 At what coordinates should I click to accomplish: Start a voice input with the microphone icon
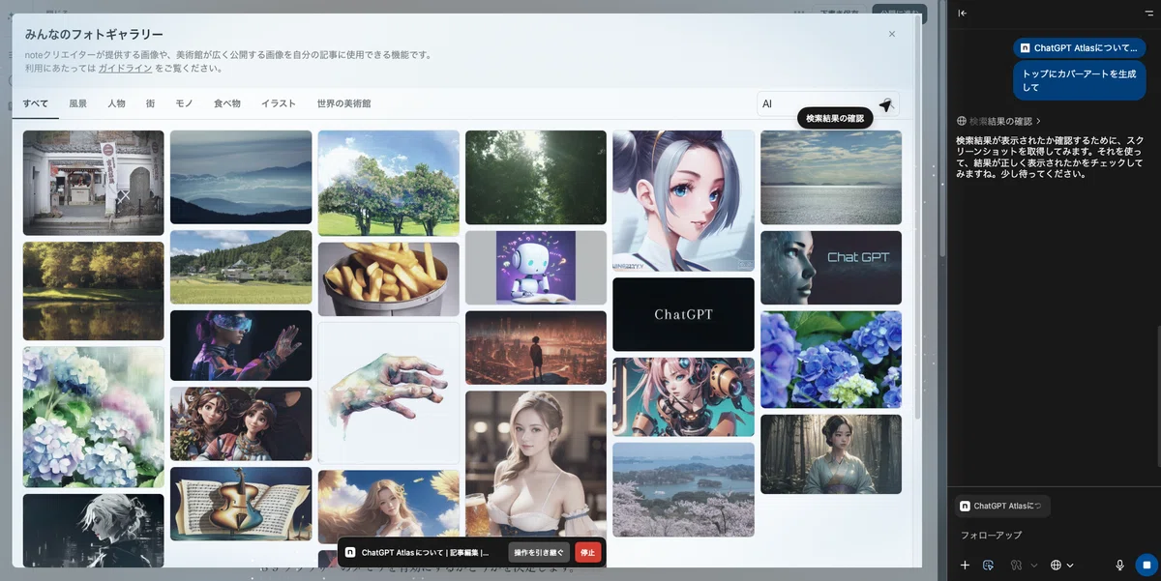[x=1119, y=566]
